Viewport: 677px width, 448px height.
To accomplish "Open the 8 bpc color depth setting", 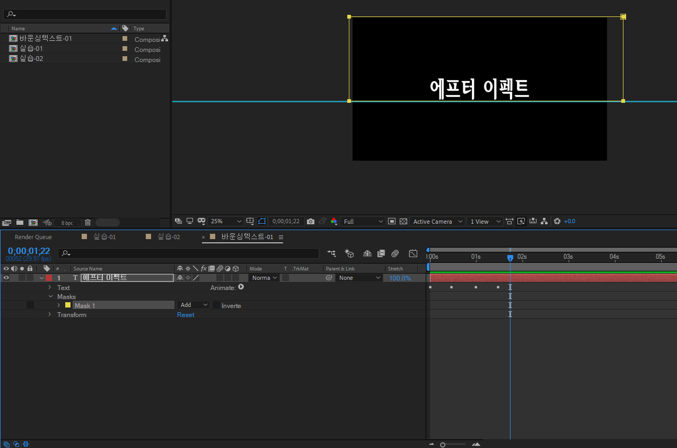I will pyautogui.click(x=67, y=223).
